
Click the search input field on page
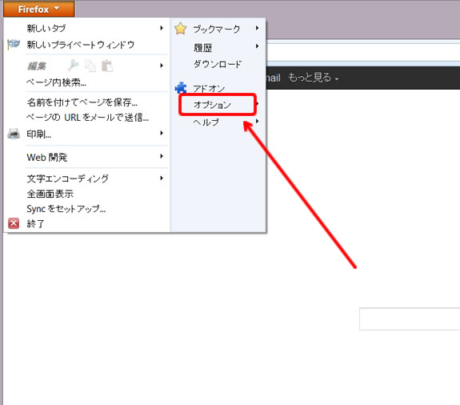[410, 319]
